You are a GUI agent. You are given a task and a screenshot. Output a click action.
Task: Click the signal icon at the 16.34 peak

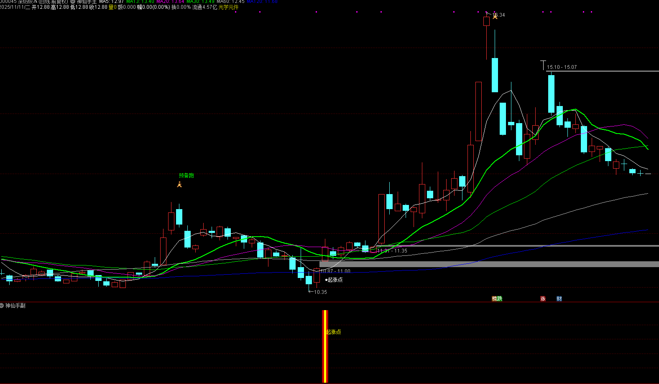495,16
